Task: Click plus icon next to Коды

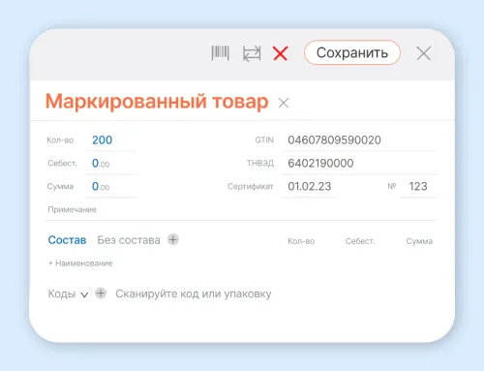Action: (x=101, y=294)
